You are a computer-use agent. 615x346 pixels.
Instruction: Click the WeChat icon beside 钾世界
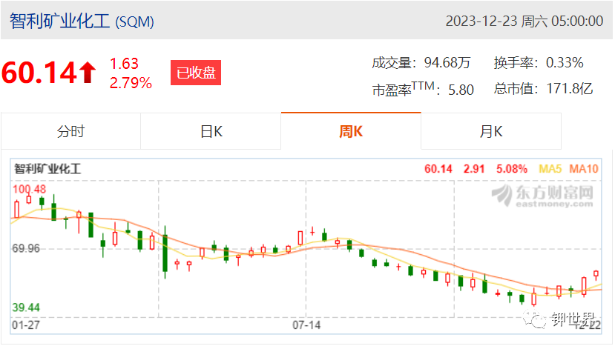pyautogui.click(x=534, y=319)
